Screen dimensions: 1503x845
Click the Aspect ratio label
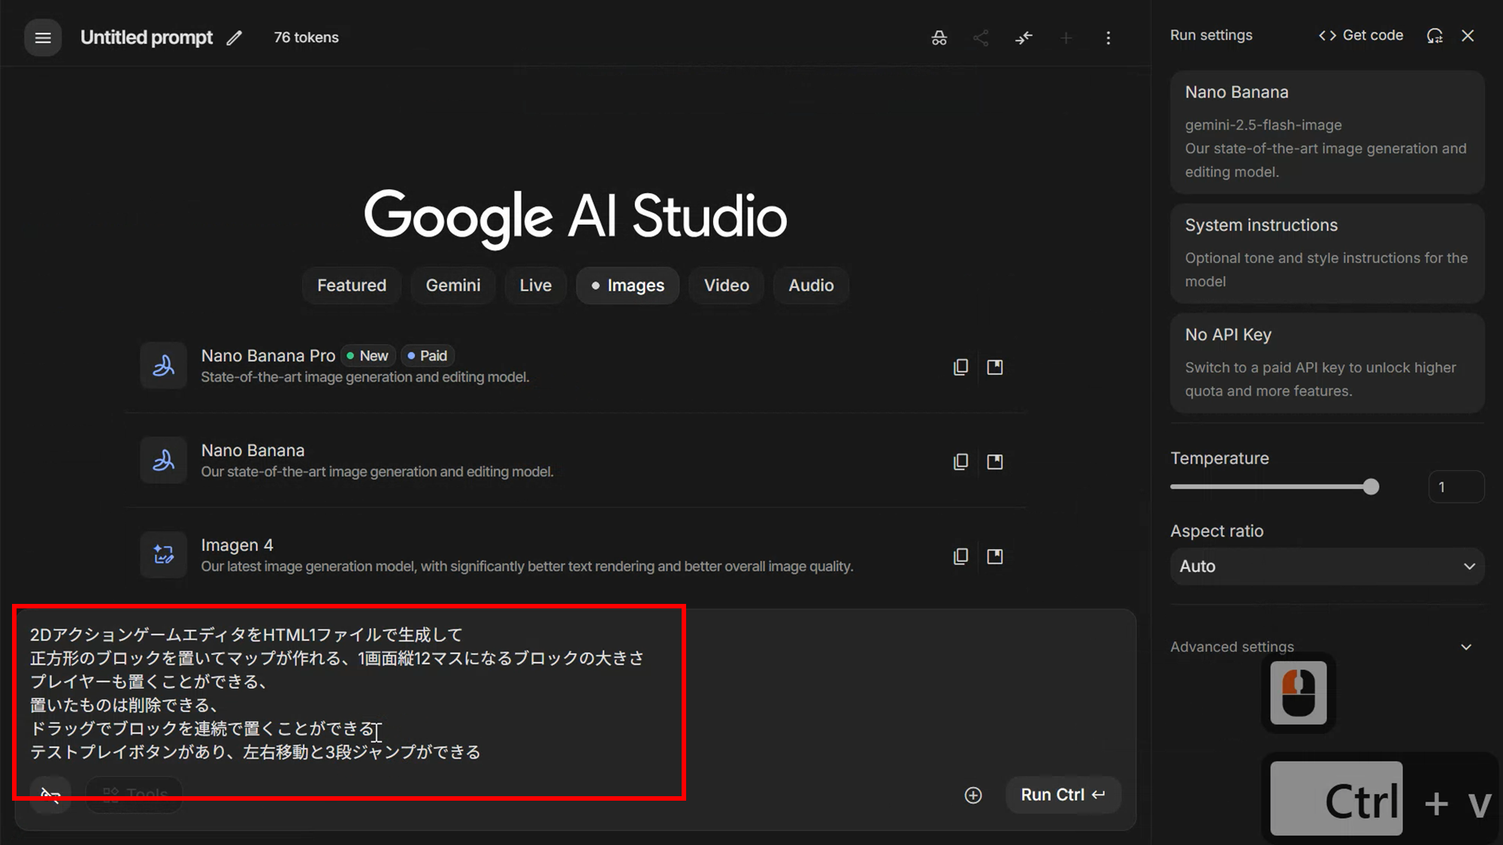coord(1217,531)
